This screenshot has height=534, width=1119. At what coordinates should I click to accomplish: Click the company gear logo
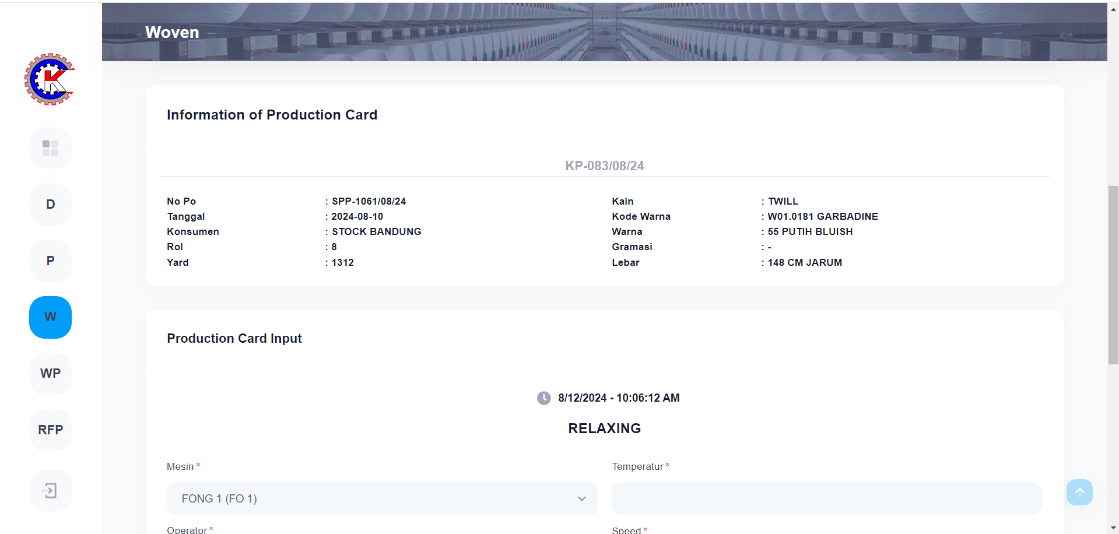tap(50, 79)
